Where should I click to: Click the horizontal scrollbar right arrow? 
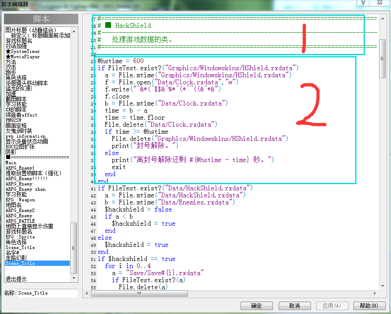coord(375,293)
